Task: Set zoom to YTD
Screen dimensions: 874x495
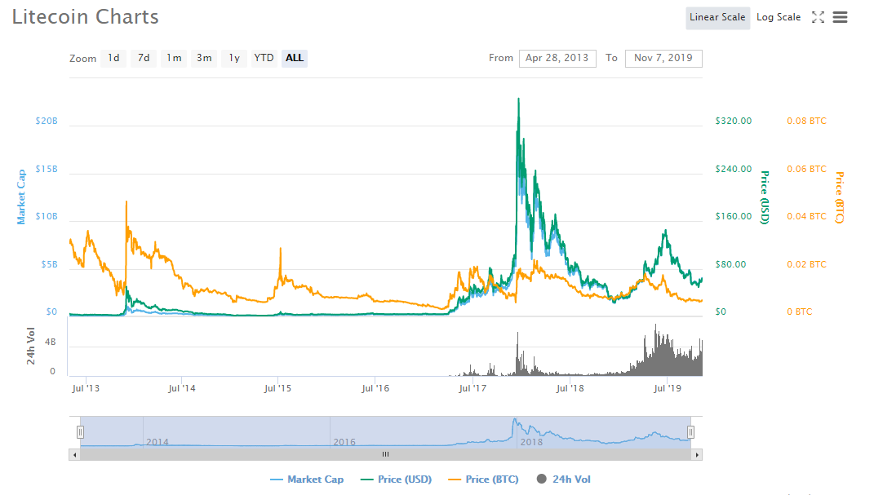Action: pos(264,58)
